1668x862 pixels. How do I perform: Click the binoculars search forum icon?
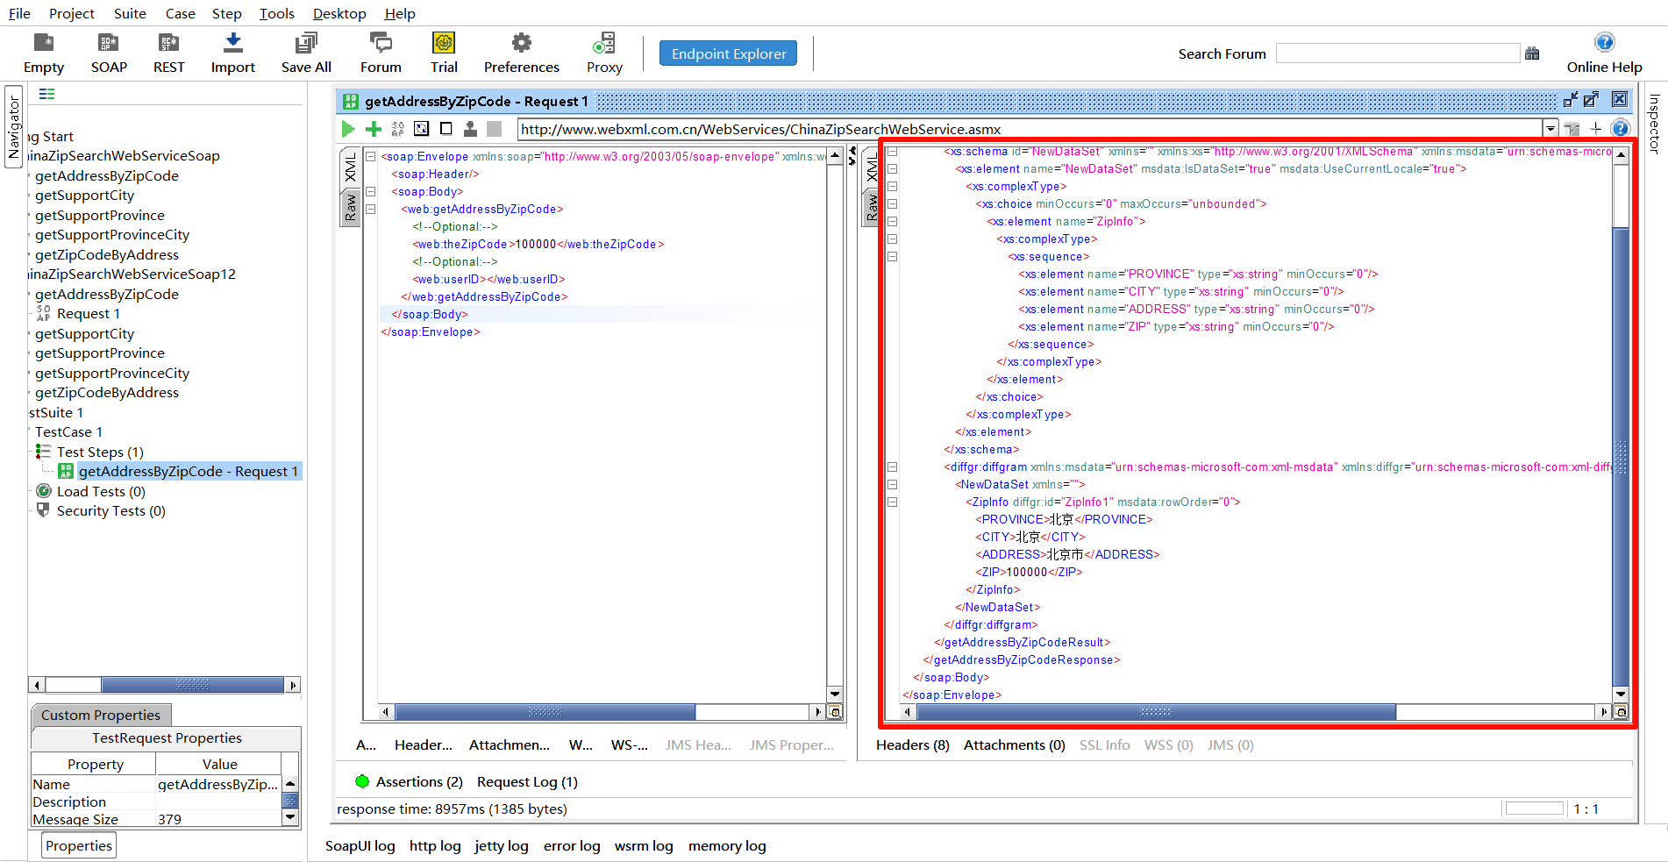[x=1532, y=53]
